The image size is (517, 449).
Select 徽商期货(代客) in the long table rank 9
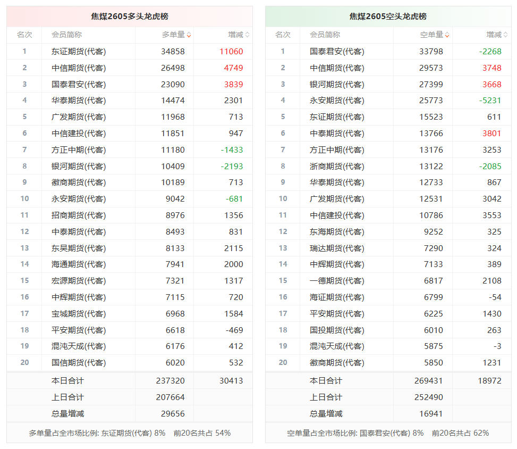click(x=79, y=182)
